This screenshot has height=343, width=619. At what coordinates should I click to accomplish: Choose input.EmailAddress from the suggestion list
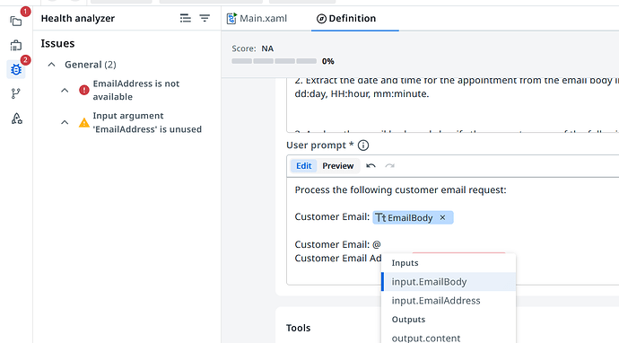[x=449, y=301]
